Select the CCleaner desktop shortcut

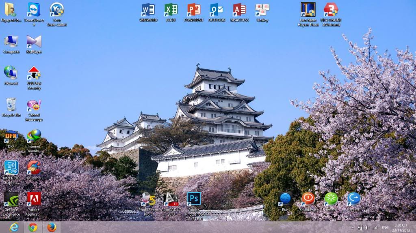click(x=34, y=168)
